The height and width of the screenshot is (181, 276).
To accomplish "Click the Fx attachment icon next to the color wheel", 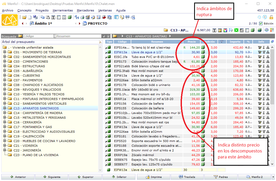I will coord(231,30).
